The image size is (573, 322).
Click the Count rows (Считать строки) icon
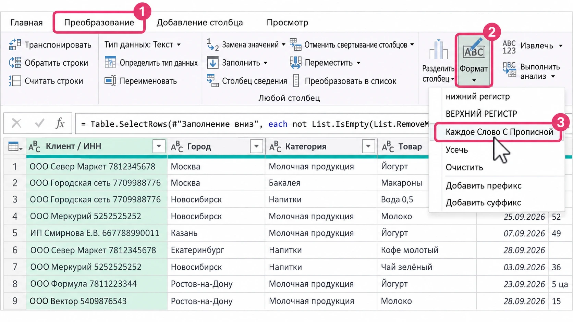point(15,81)
